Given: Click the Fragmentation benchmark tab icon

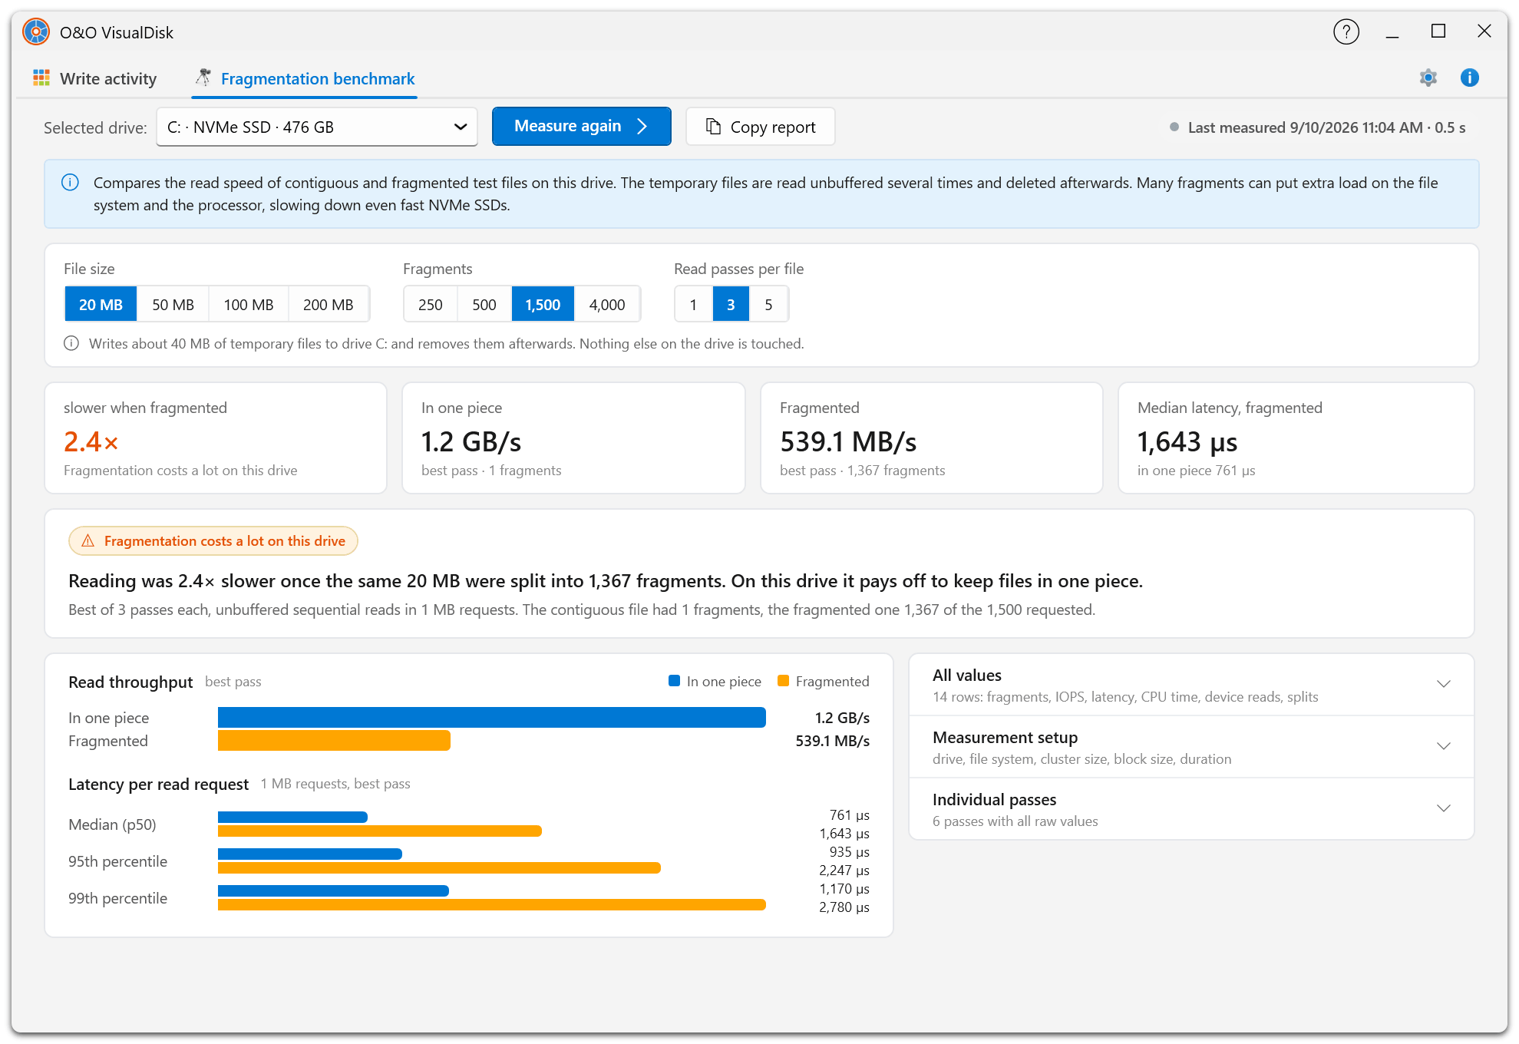Looking at the screenshot, I should click(203, 78).
